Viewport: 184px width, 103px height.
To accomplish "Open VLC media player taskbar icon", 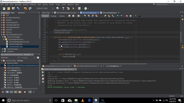I will click(83, 100).
